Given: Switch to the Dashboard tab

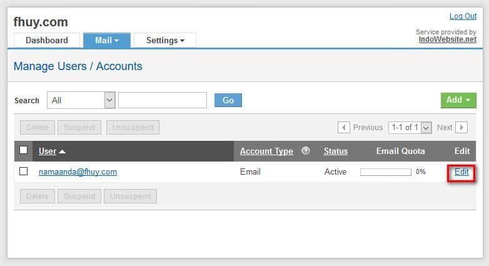Looking at the screenshot, I should [x=47, y=40].
